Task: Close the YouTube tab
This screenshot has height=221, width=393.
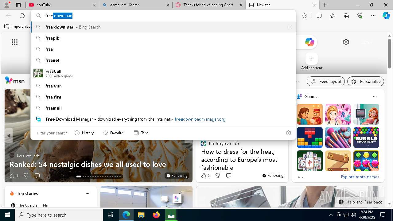Action: (x=94, y=5)
